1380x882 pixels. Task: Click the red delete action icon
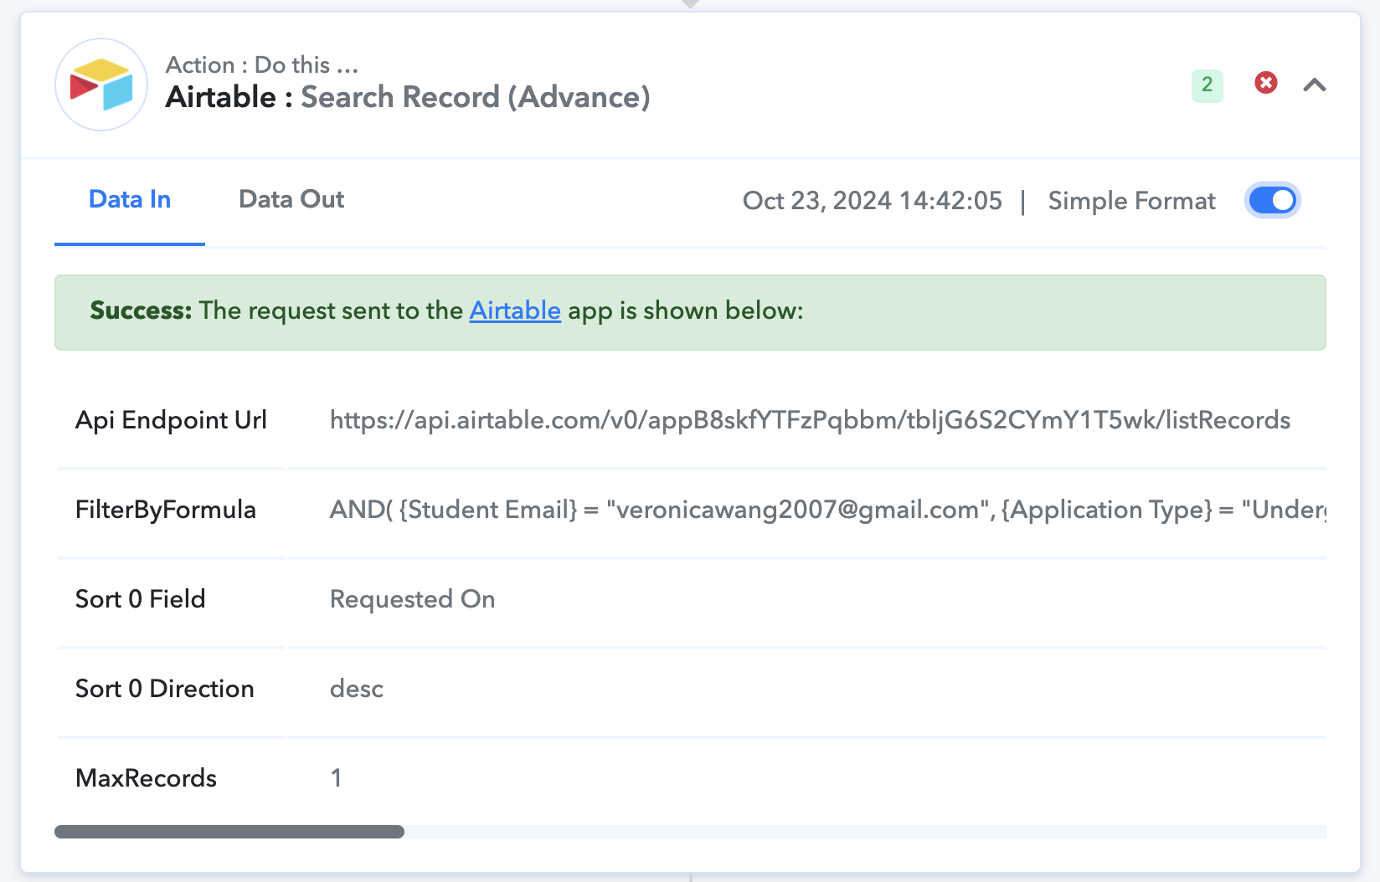coord(1265,83)
